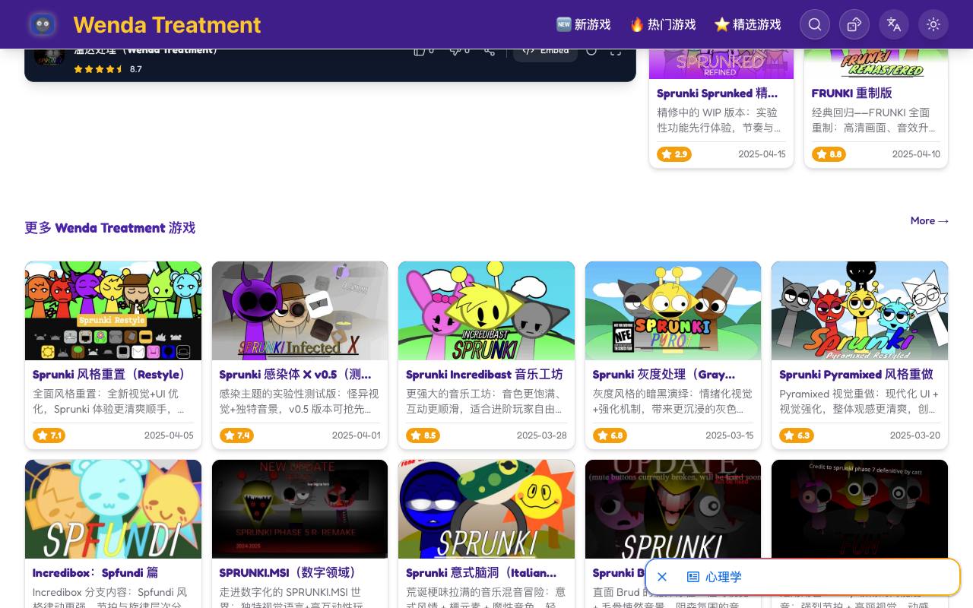The width and height of the screenshot is (973, 608).
Task: Click the Pyramixed card description text
Action: point(859,401)
